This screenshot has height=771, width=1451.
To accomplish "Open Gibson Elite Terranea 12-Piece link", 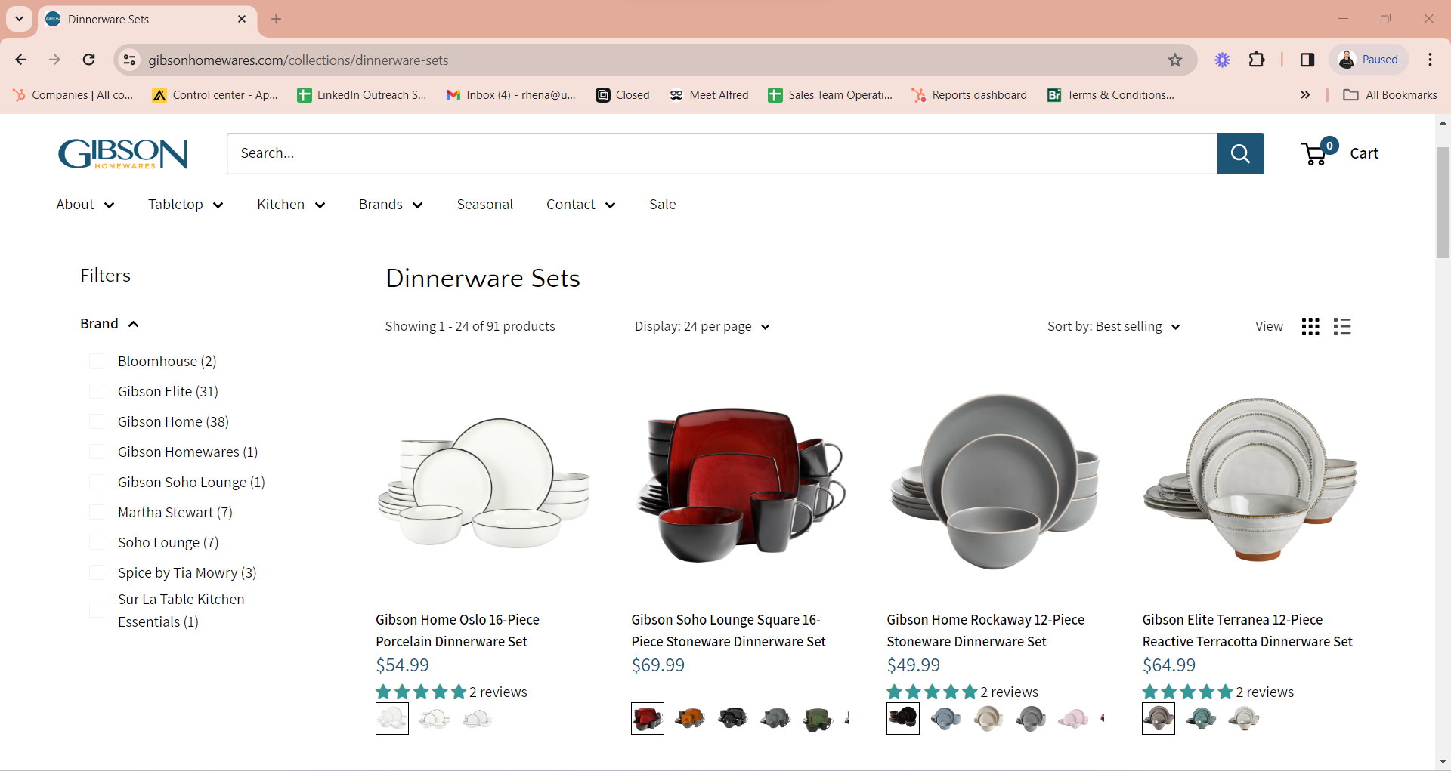I will click(1248, 631).
